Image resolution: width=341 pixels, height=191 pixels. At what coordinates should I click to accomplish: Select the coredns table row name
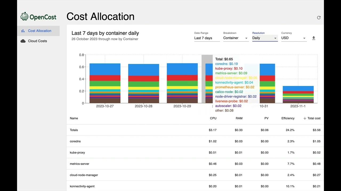(x=75, y=141)
